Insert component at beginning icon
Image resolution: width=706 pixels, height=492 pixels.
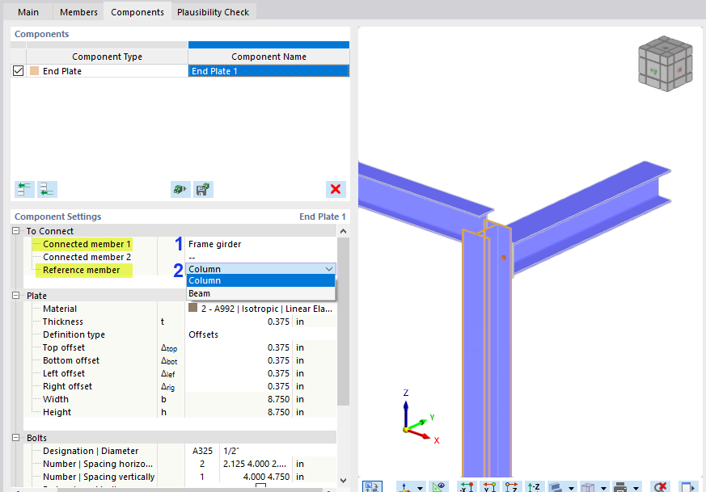click(x=24, y=189)
